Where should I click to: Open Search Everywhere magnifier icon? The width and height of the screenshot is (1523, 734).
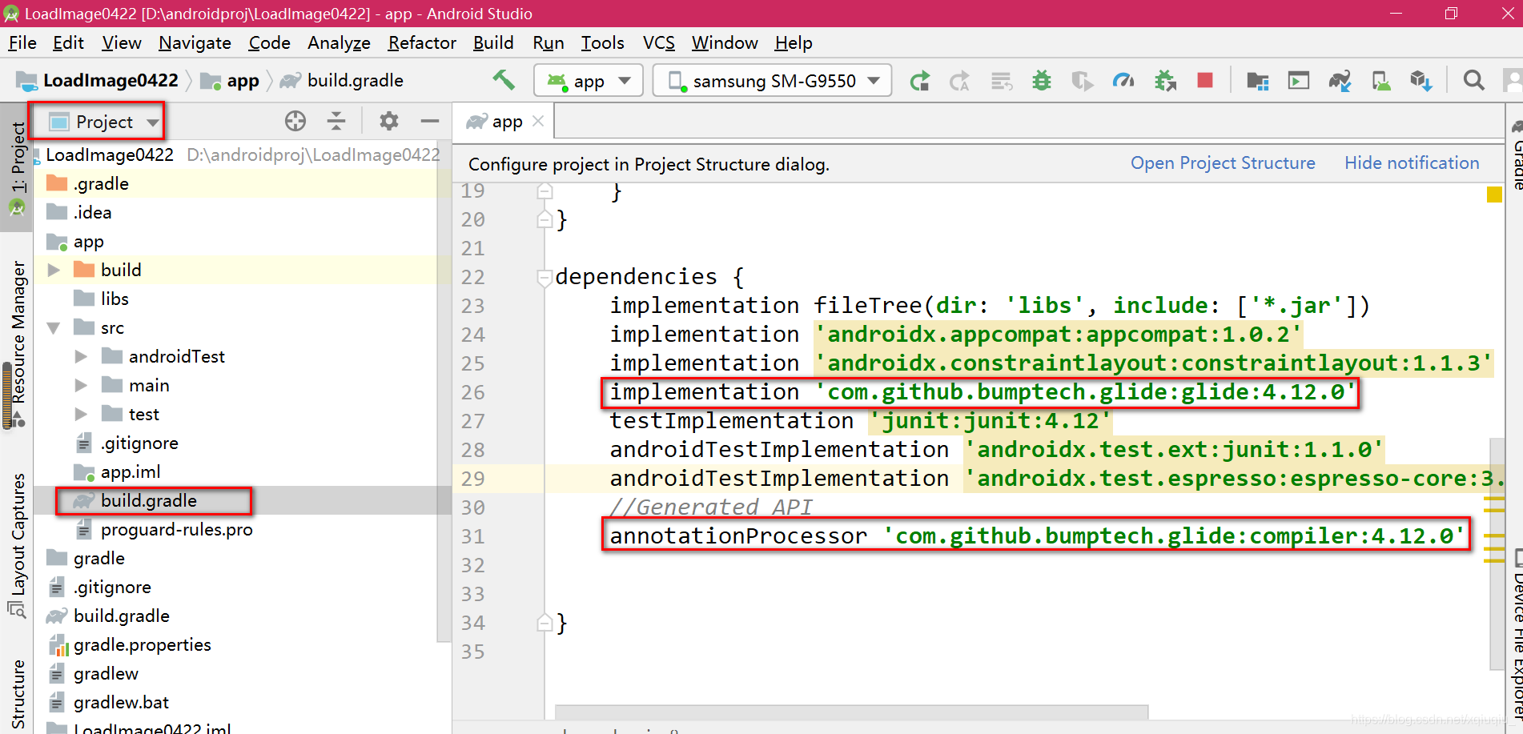pyautogui.click(x=1473, y=80)
